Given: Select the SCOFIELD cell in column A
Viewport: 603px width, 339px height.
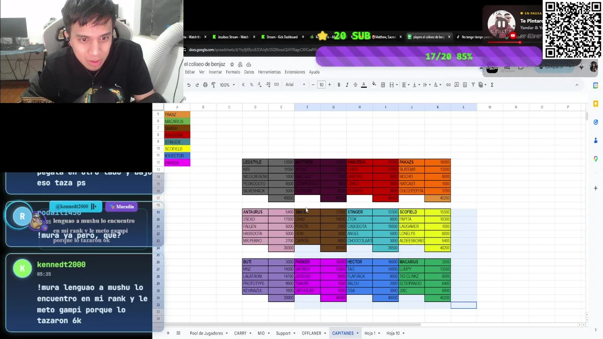Looking at the screenshot, I should point(177,149).
